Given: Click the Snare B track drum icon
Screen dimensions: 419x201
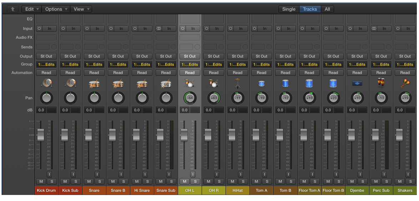Looking at the screenshot, I should pos(118,84).
